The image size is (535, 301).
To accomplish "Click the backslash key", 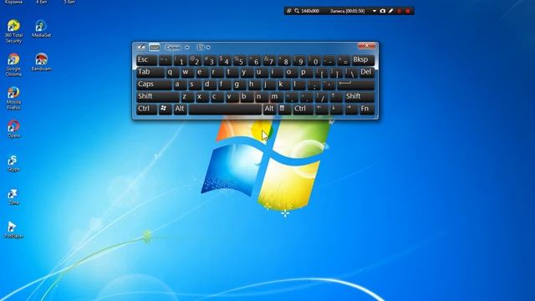I will tap(351, 73).
